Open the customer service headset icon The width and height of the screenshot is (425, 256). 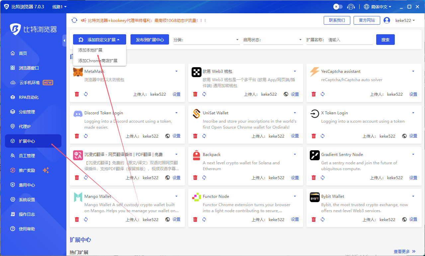[351, 7]
